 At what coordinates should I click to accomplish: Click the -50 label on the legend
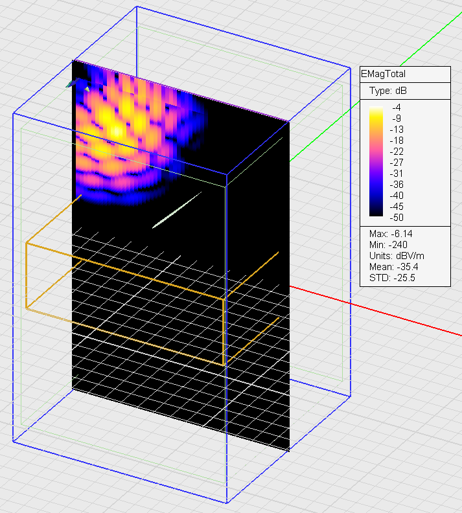[397, 217]
